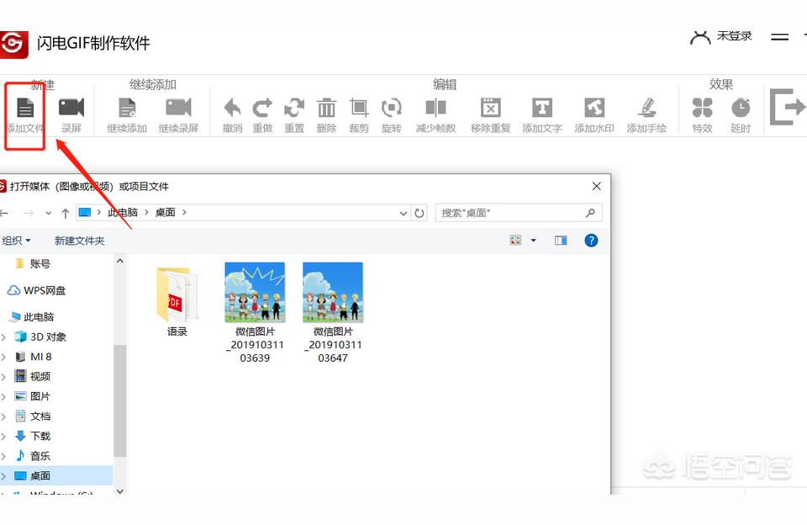Open the view options dropdown arrow
Viewport: 807px width, 525px height.
pyautogui.click(x=533, y=241)
